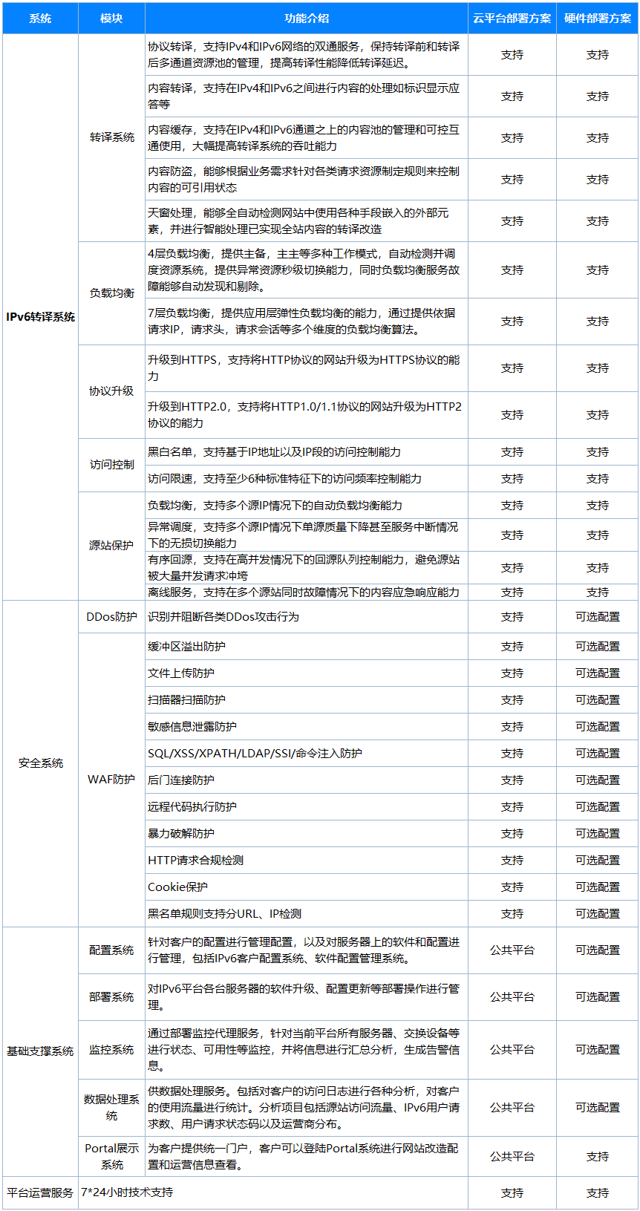Screen dimensions: 640x1211
Task: Click the 黑名单规则支持分URL、IP检测 cell
Action: point(307,914)
